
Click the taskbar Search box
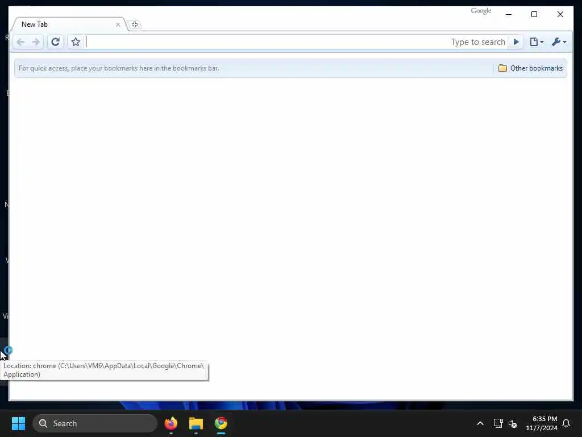95,423
